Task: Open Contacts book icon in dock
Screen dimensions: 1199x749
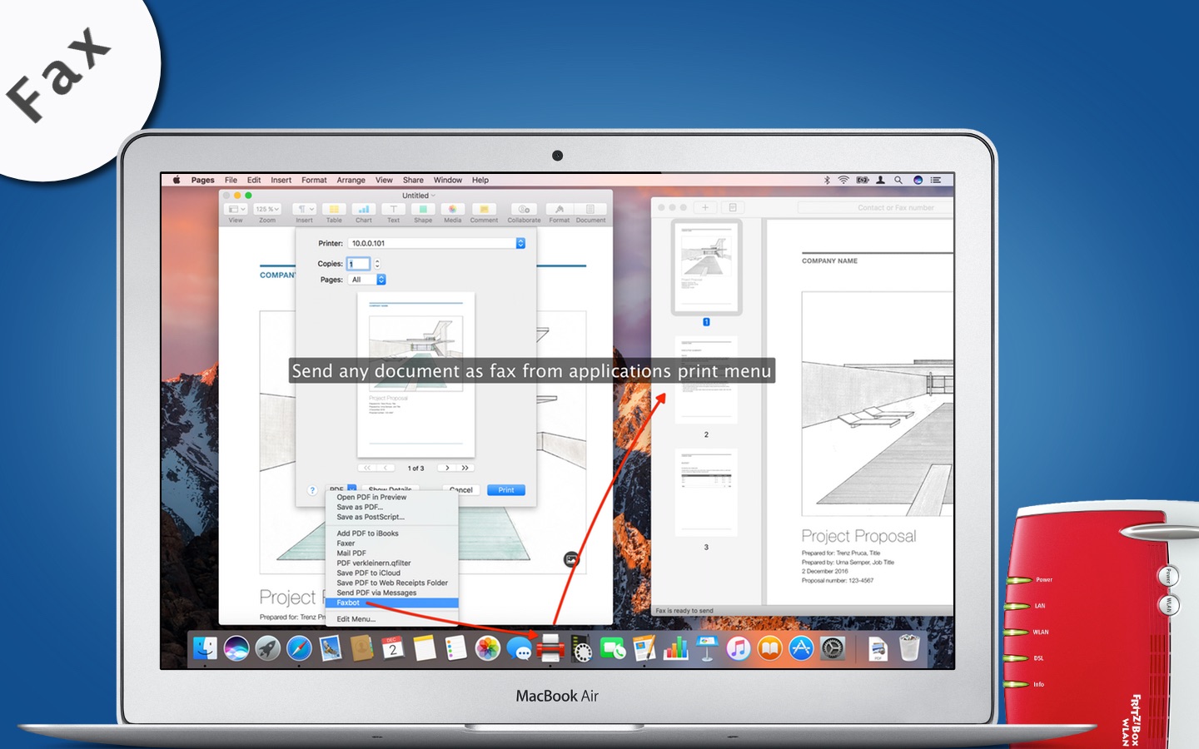Action: click(361, 648)
